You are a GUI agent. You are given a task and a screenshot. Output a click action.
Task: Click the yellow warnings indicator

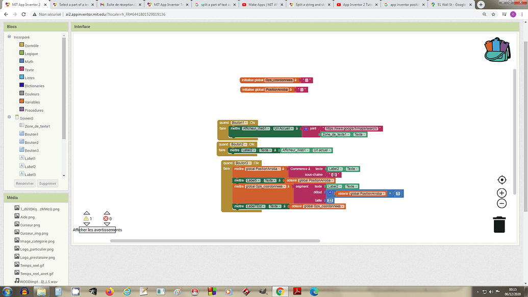point(87,218)
